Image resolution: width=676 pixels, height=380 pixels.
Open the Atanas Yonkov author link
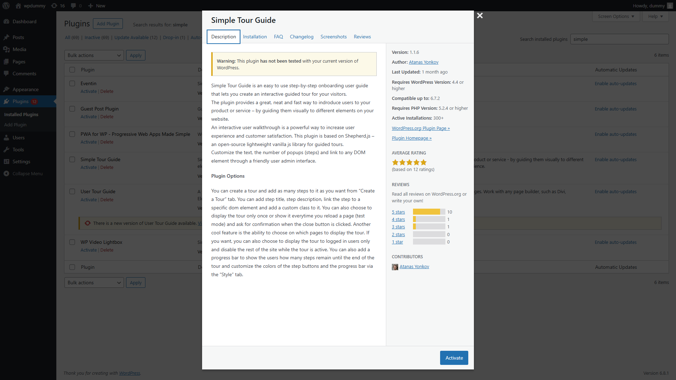click(424, 62)
